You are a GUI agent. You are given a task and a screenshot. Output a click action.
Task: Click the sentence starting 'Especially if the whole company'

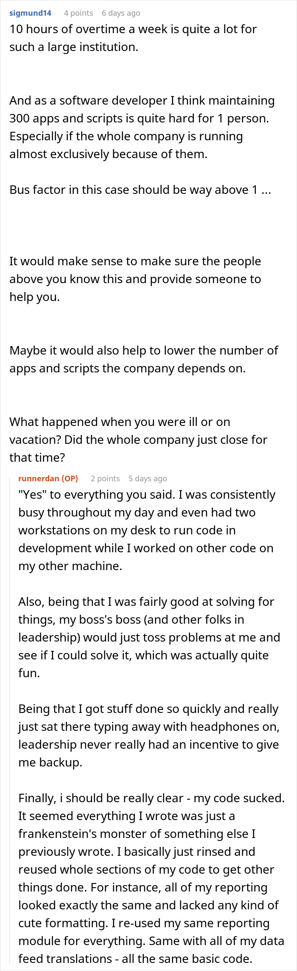tap(126, 145)
